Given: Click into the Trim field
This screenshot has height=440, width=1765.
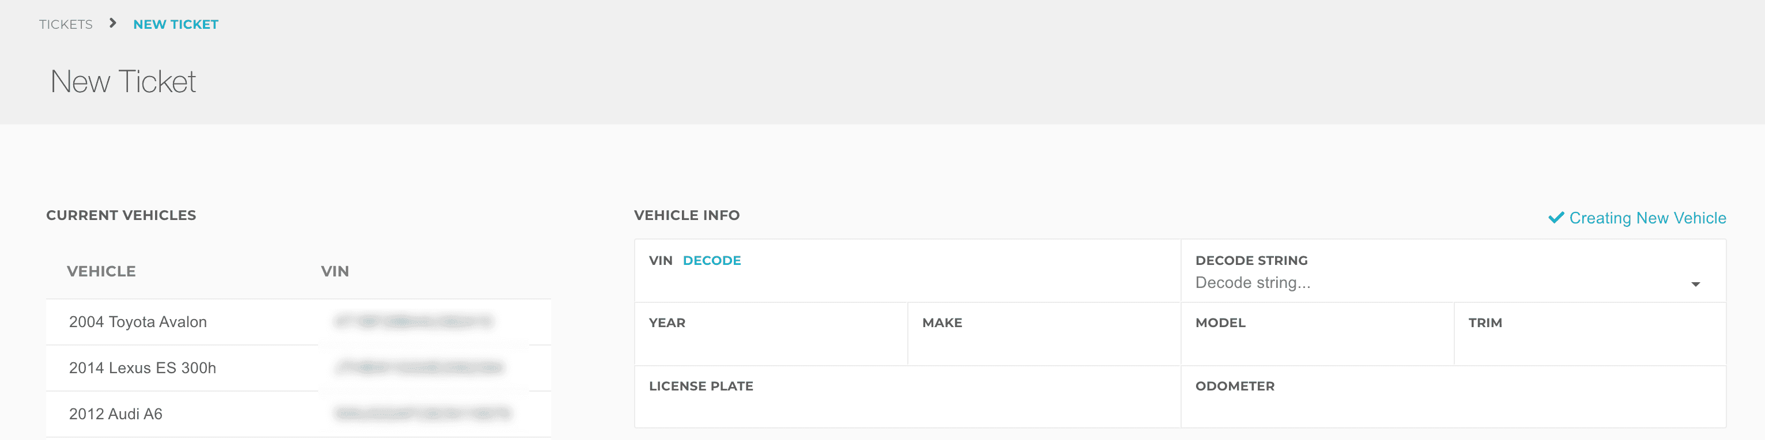Looking at the screenshot, I should tap(1589, 346).
